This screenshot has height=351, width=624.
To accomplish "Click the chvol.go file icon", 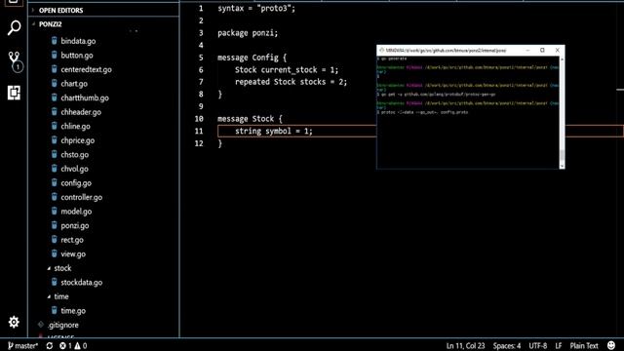I will click(55, 169).
